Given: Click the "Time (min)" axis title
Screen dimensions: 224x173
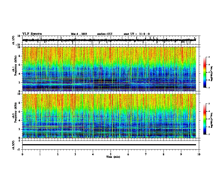Looking at the screenshot, I should click(x=113, y=157).
